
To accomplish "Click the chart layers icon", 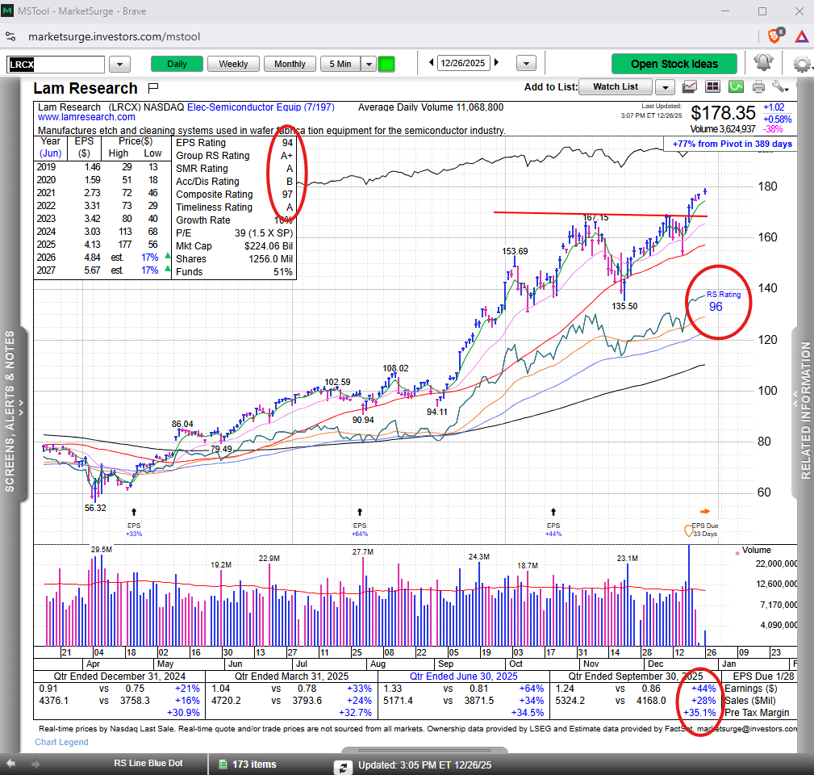I will click(690, 86).
